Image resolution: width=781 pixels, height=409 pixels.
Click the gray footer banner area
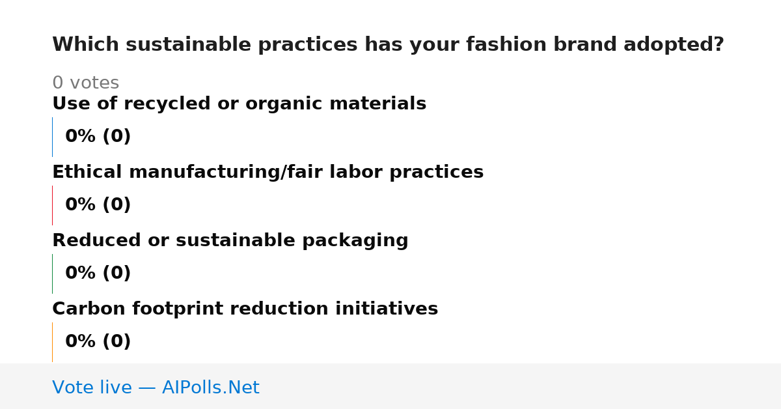pyautogui.click(x=390, y=386)
